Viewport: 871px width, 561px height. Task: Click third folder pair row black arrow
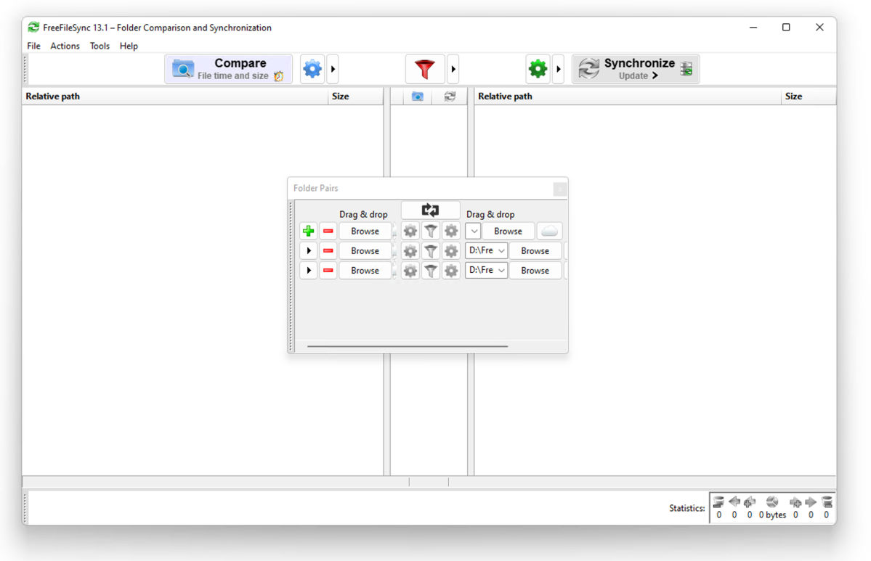click(308, 270)
